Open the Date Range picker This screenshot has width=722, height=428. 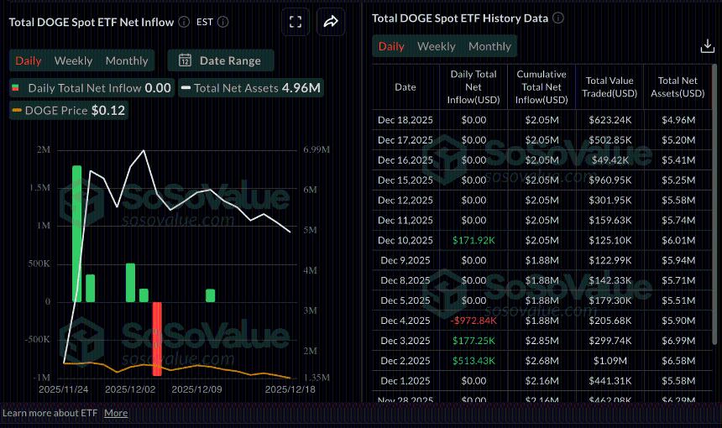point(221,60)
